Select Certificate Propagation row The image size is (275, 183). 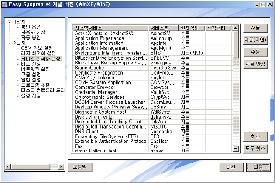[152, 73]
